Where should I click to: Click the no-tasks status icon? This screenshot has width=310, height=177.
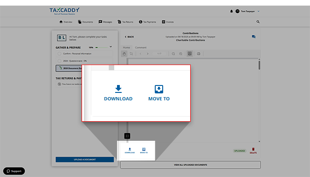tap(59, 84)
